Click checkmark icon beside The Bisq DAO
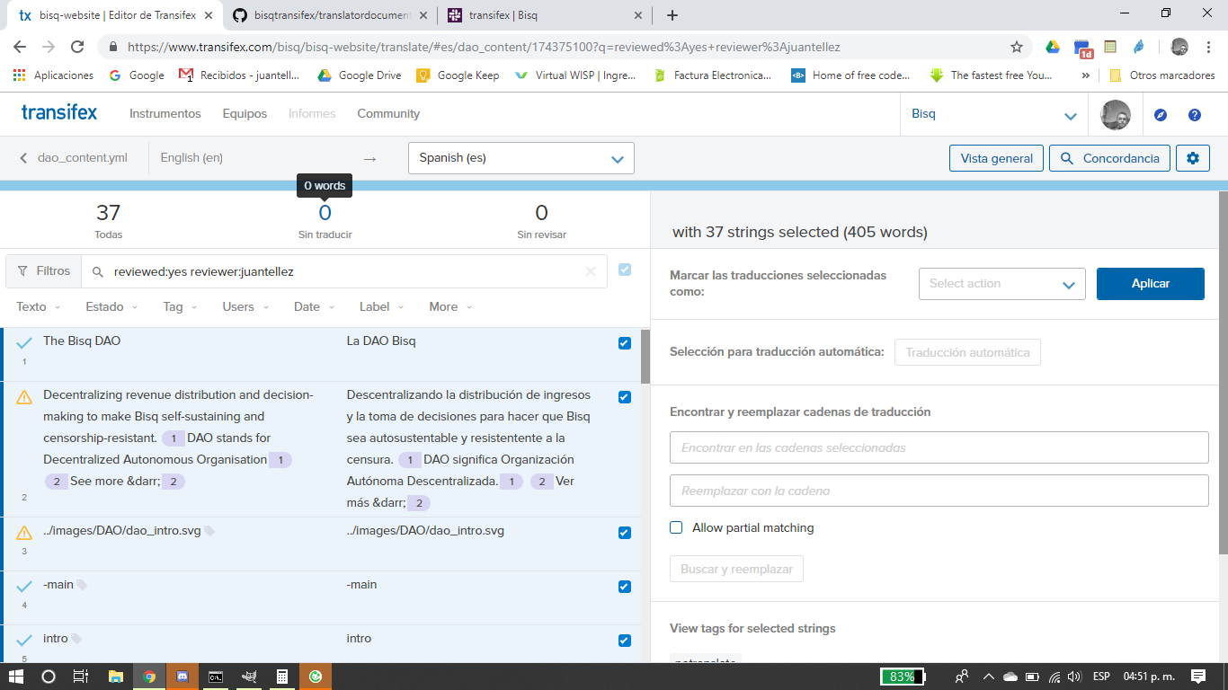1228x690 pixels. 24,342
